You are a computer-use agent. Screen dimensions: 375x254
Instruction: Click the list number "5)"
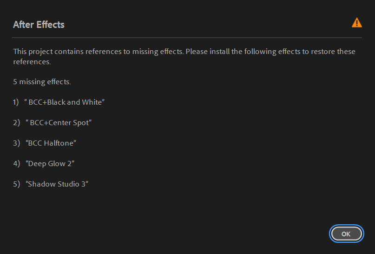(x=16, y=184)
